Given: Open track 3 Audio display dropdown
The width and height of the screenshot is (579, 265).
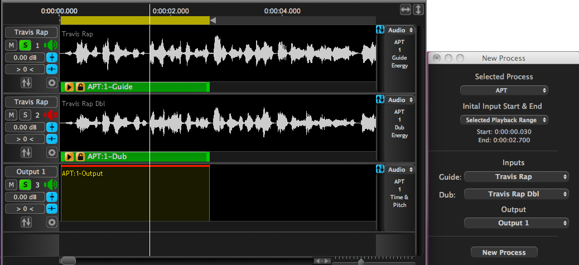Looking at the screenshot, I should [x=400, y=170].
